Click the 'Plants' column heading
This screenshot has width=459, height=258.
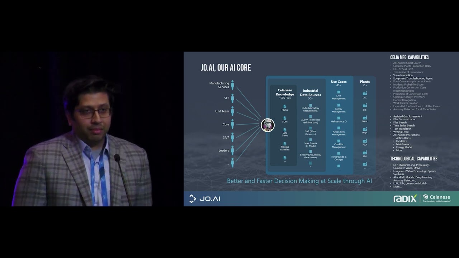(x=365, y=82)
